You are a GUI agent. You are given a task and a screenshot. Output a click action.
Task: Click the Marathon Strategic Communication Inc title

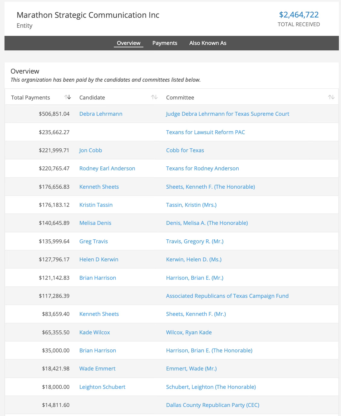88,15
